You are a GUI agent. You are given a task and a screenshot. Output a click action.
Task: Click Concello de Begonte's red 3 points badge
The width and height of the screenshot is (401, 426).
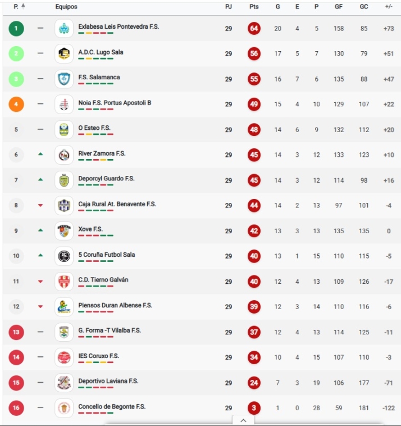point(254,408)
